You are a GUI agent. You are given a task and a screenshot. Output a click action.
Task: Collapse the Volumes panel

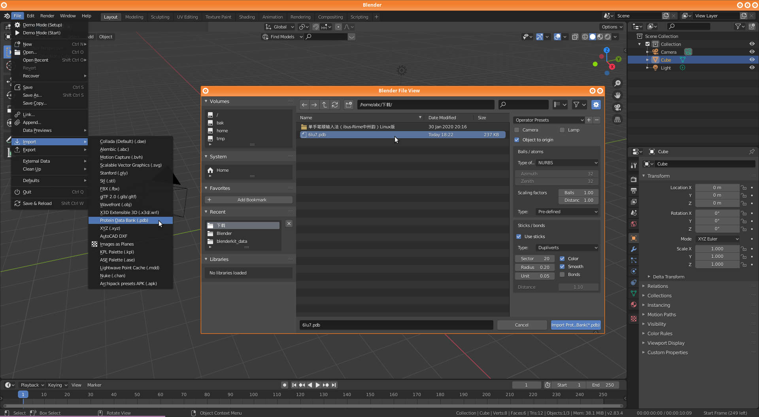(x=206, y=101)
